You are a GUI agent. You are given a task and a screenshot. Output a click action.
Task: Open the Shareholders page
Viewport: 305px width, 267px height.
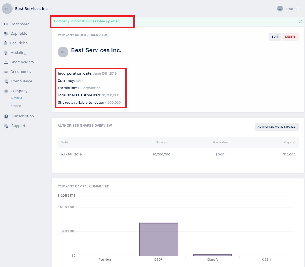(x=22, y=62)
